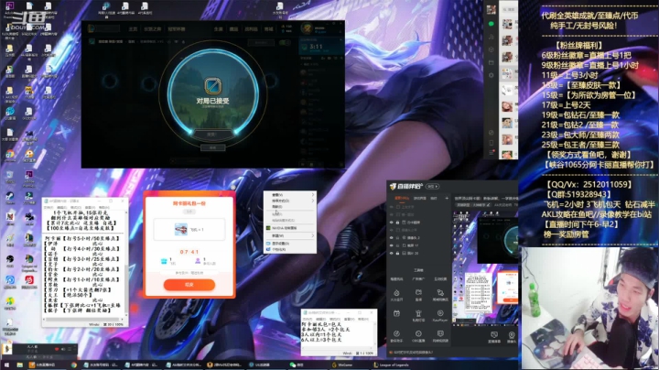The height and width of the screenshot is (370, 659).
Task: Click camera icon at streaming app bottom bar
Action: click(x=512, y=335)
